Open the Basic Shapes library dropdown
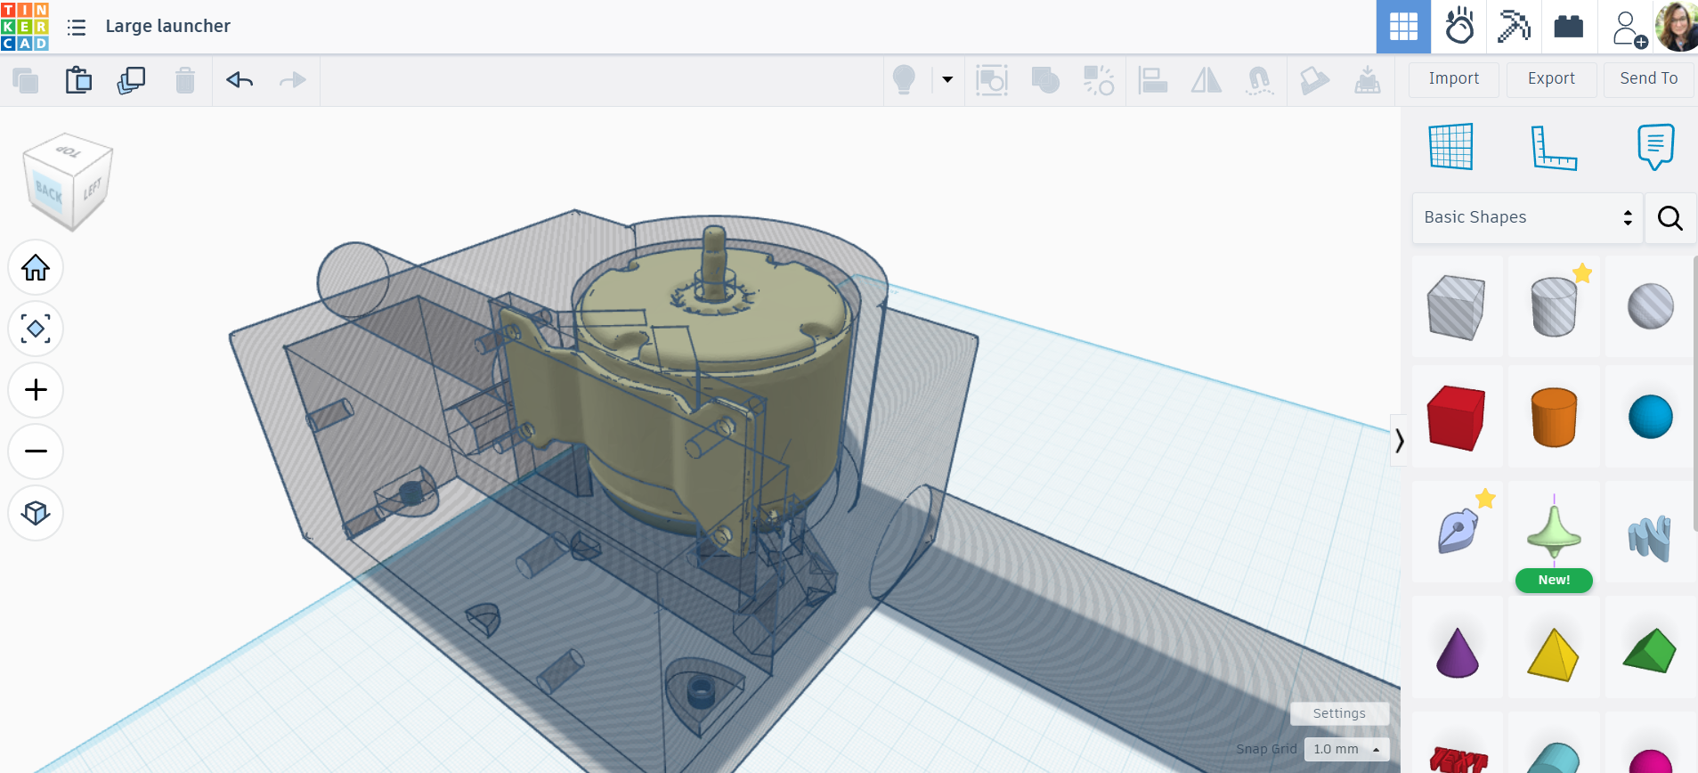Image resolution: width=1698 pixels, height=773 pixels. tap(1527, 217)
